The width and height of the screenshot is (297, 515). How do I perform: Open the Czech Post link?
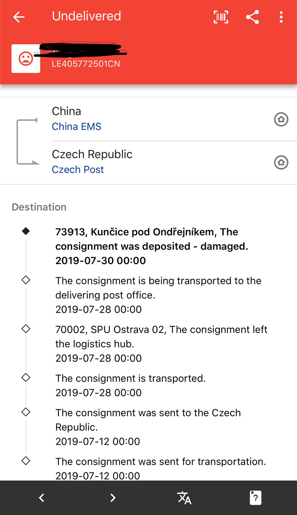78,170
